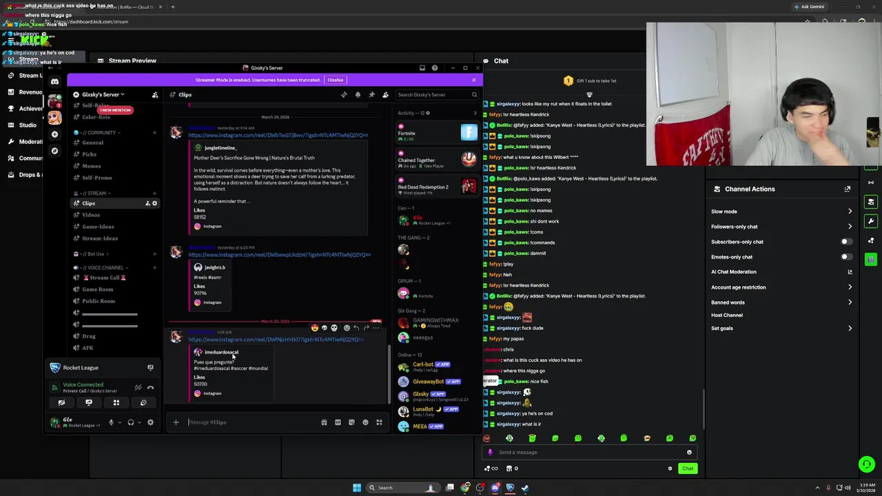This screenshot has width=882, height=496.
Task: Expand Activity panel arrow
Action: tap(475, 113)
